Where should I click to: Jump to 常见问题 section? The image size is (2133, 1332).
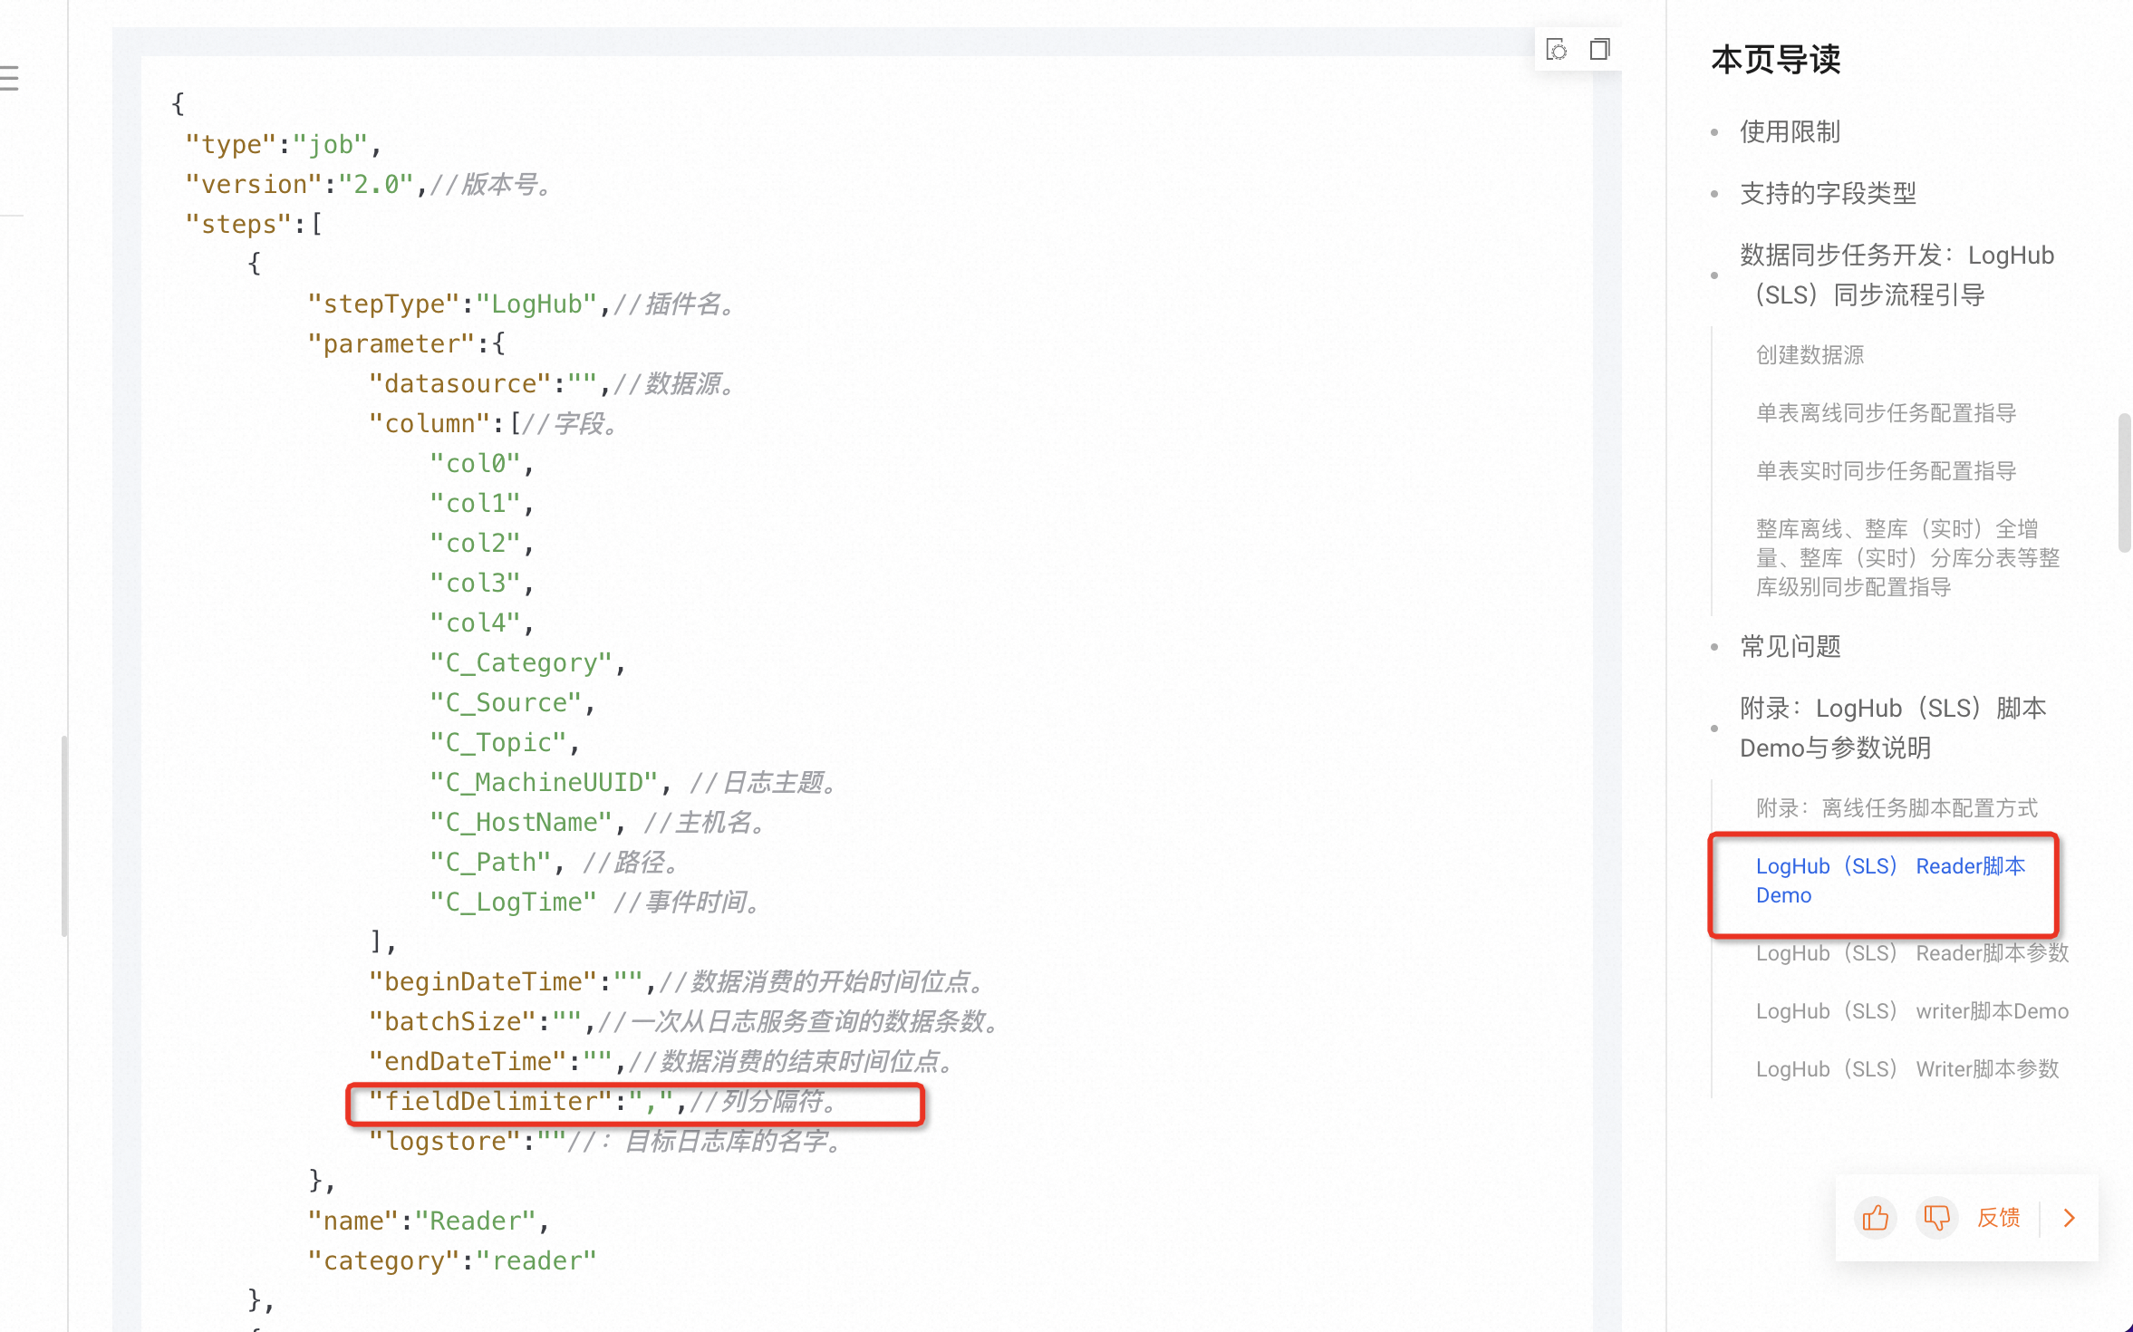[1790, 647]
